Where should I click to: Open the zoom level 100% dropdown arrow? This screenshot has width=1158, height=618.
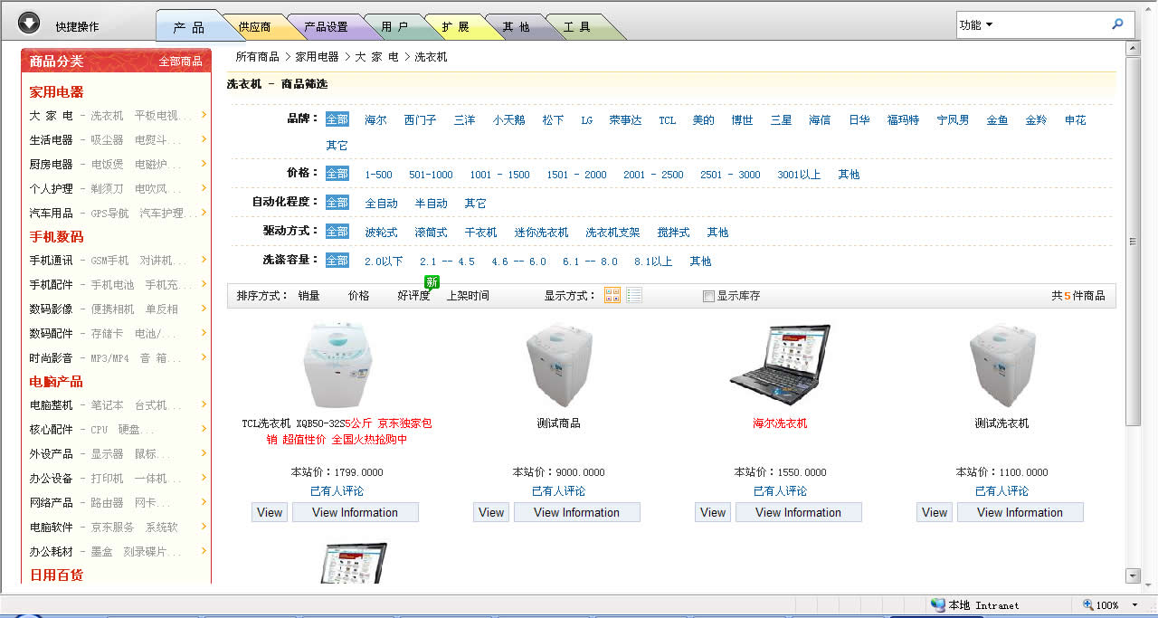[x=1134, y=605]
